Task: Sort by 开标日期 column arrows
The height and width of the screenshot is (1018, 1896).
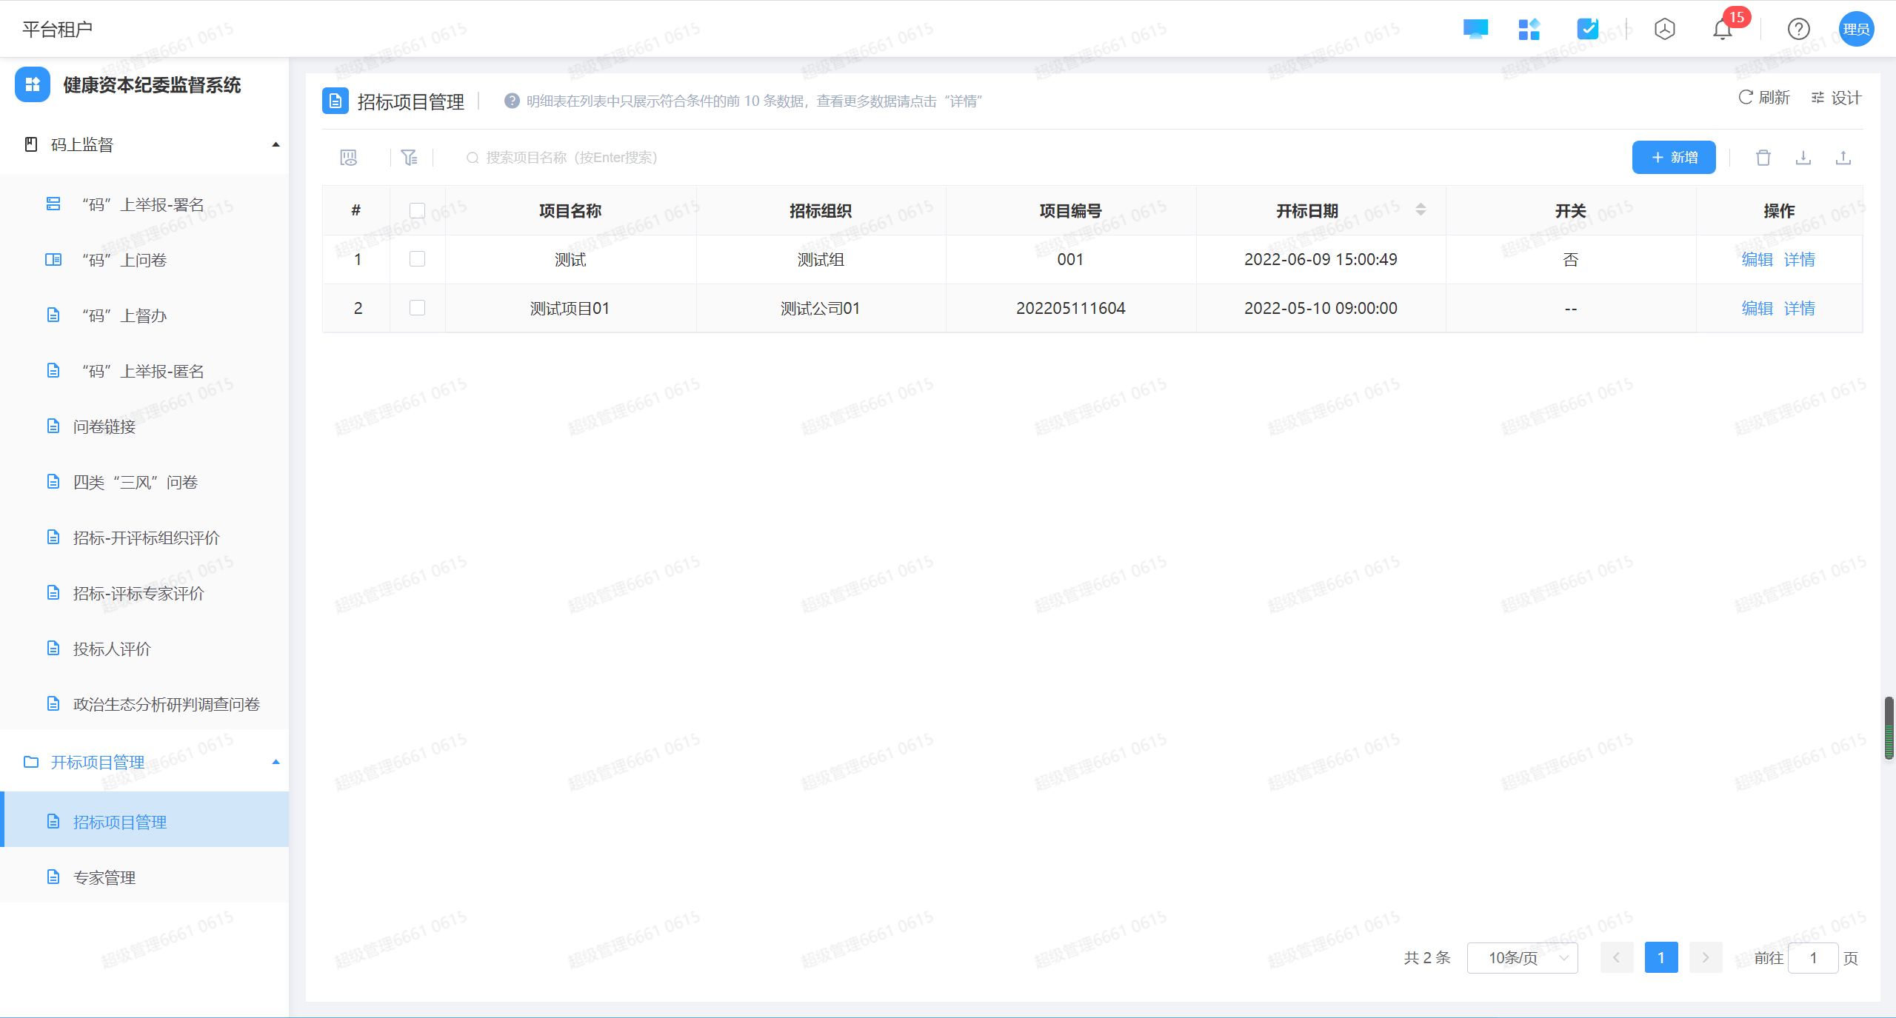Action: 1420,210
